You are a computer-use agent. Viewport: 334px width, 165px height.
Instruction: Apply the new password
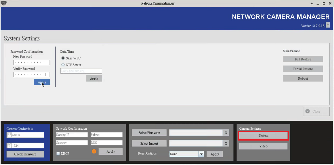click(42, 82)
